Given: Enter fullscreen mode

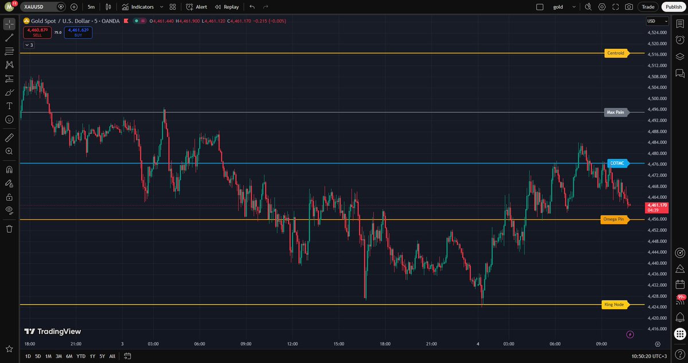Looking at the screenshot, I should tap(616, 7).
